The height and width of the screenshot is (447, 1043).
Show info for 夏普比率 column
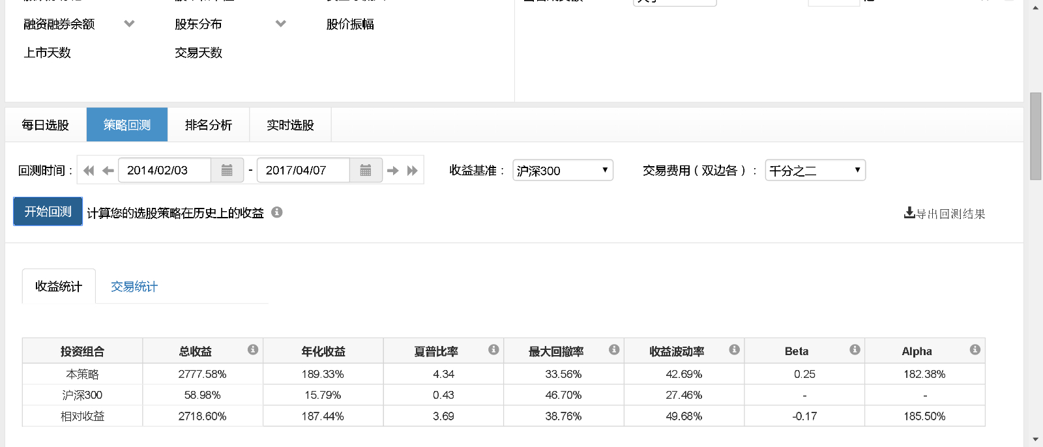pyautogui.click(x=493, y=350)
